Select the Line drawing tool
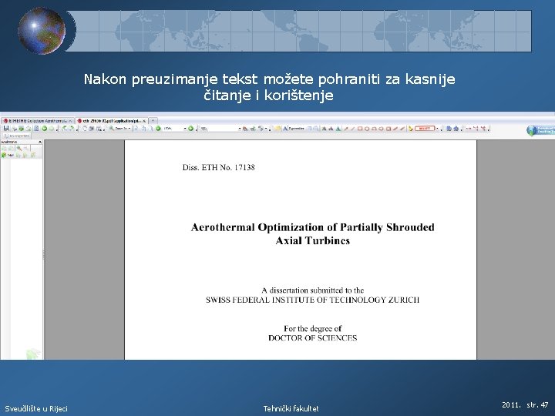The width and height of the screenshot is (555, 416). 352,129
